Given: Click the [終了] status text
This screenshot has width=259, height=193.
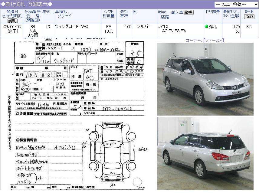Looking at the screenshot, I should 12,31.
